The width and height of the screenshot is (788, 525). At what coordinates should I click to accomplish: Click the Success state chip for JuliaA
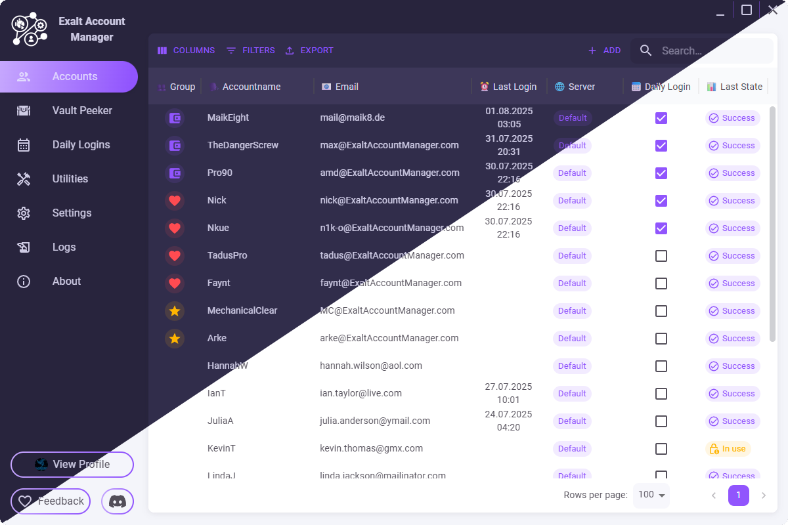[733, 421]
